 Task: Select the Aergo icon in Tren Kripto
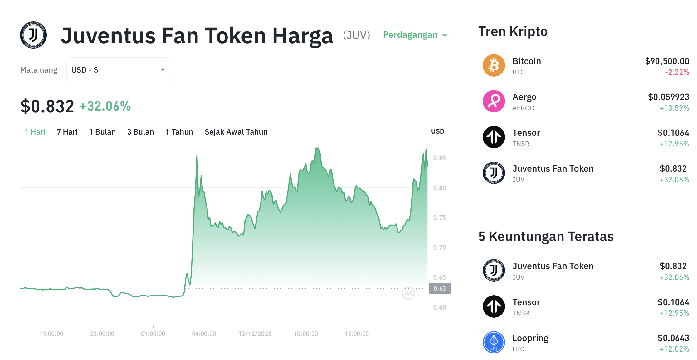point(494,101)
